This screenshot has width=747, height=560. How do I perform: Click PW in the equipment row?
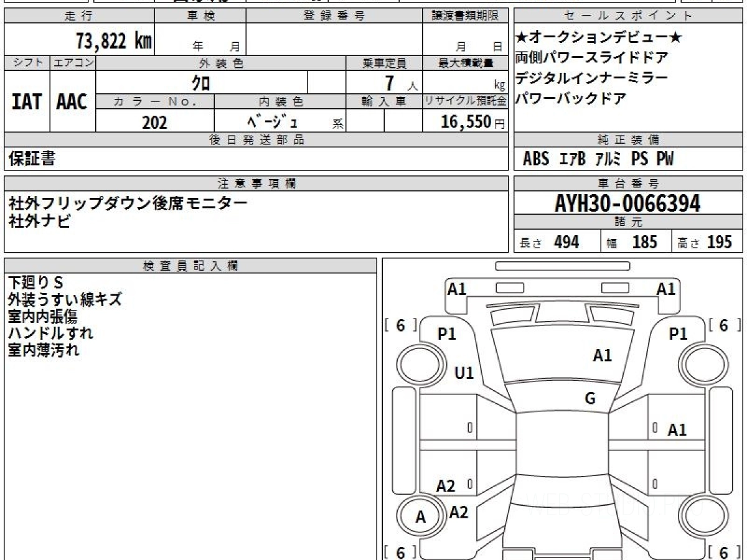[x=665, y=159]
